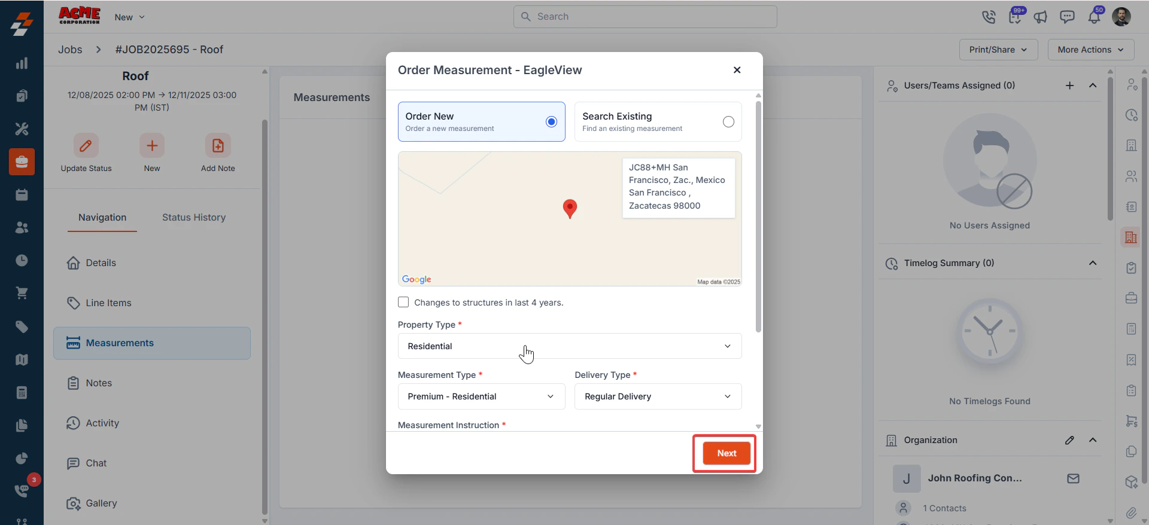Click the dialog vertical scrollbar

click(758, 217)
